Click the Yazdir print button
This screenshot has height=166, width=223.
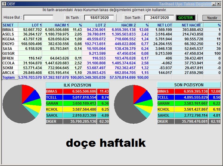point(212,18)
